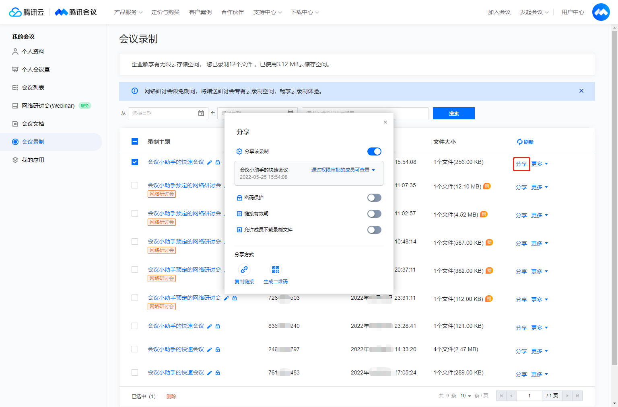Toggle the select-all checkbox in table header

(135, 141)
